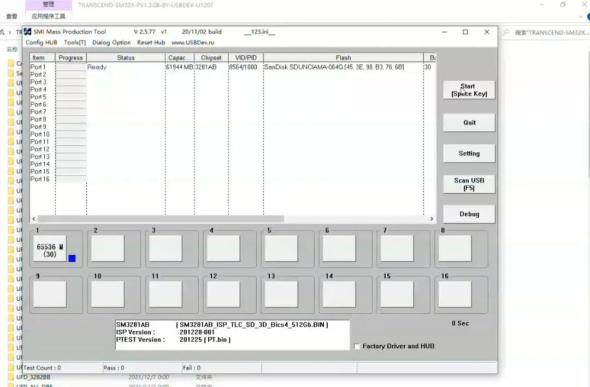Click the SMI Mass Production Tool title icon
590x387 pixels.
tap(28, 32)
